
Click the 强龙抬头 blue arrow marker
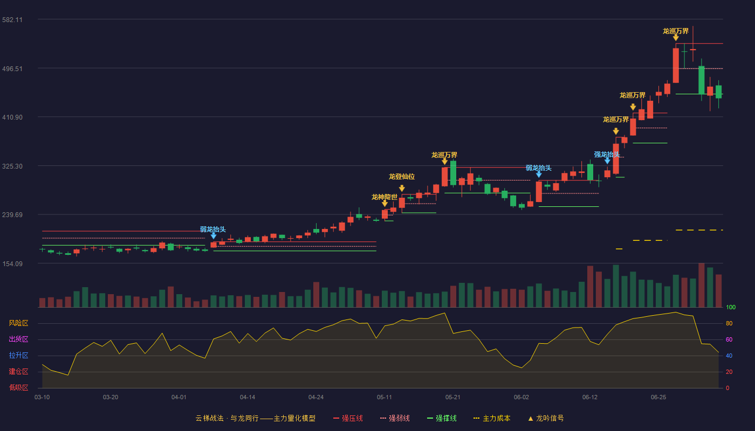point(607,161)
